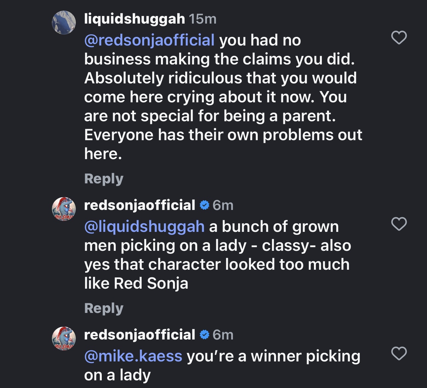The image size is (427, 388).
Task: Select the 6m timestamp on the @liquidshuggah reply
Action: (223, 205)
